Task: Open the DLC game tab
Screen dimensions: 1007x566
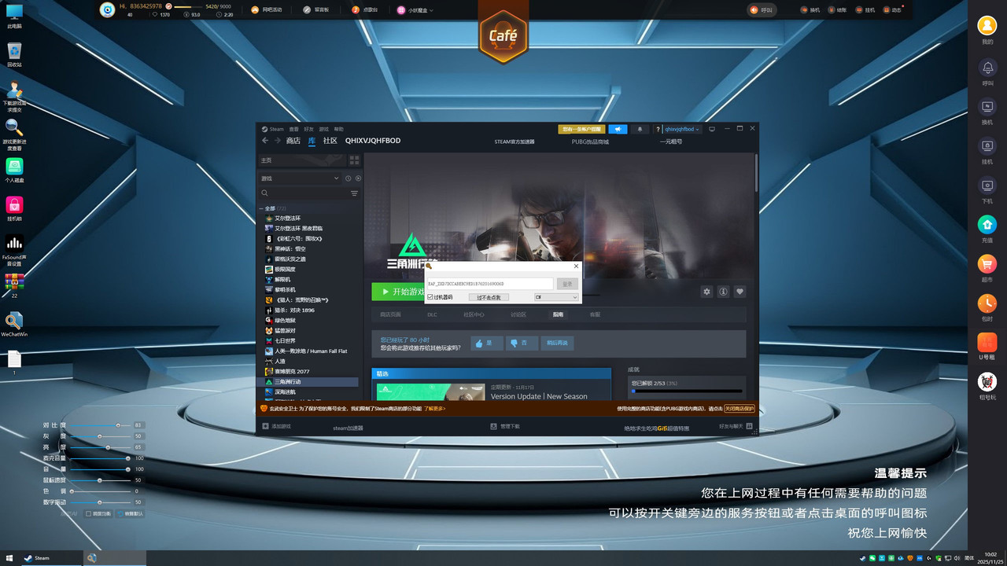Action: [432, 314]
